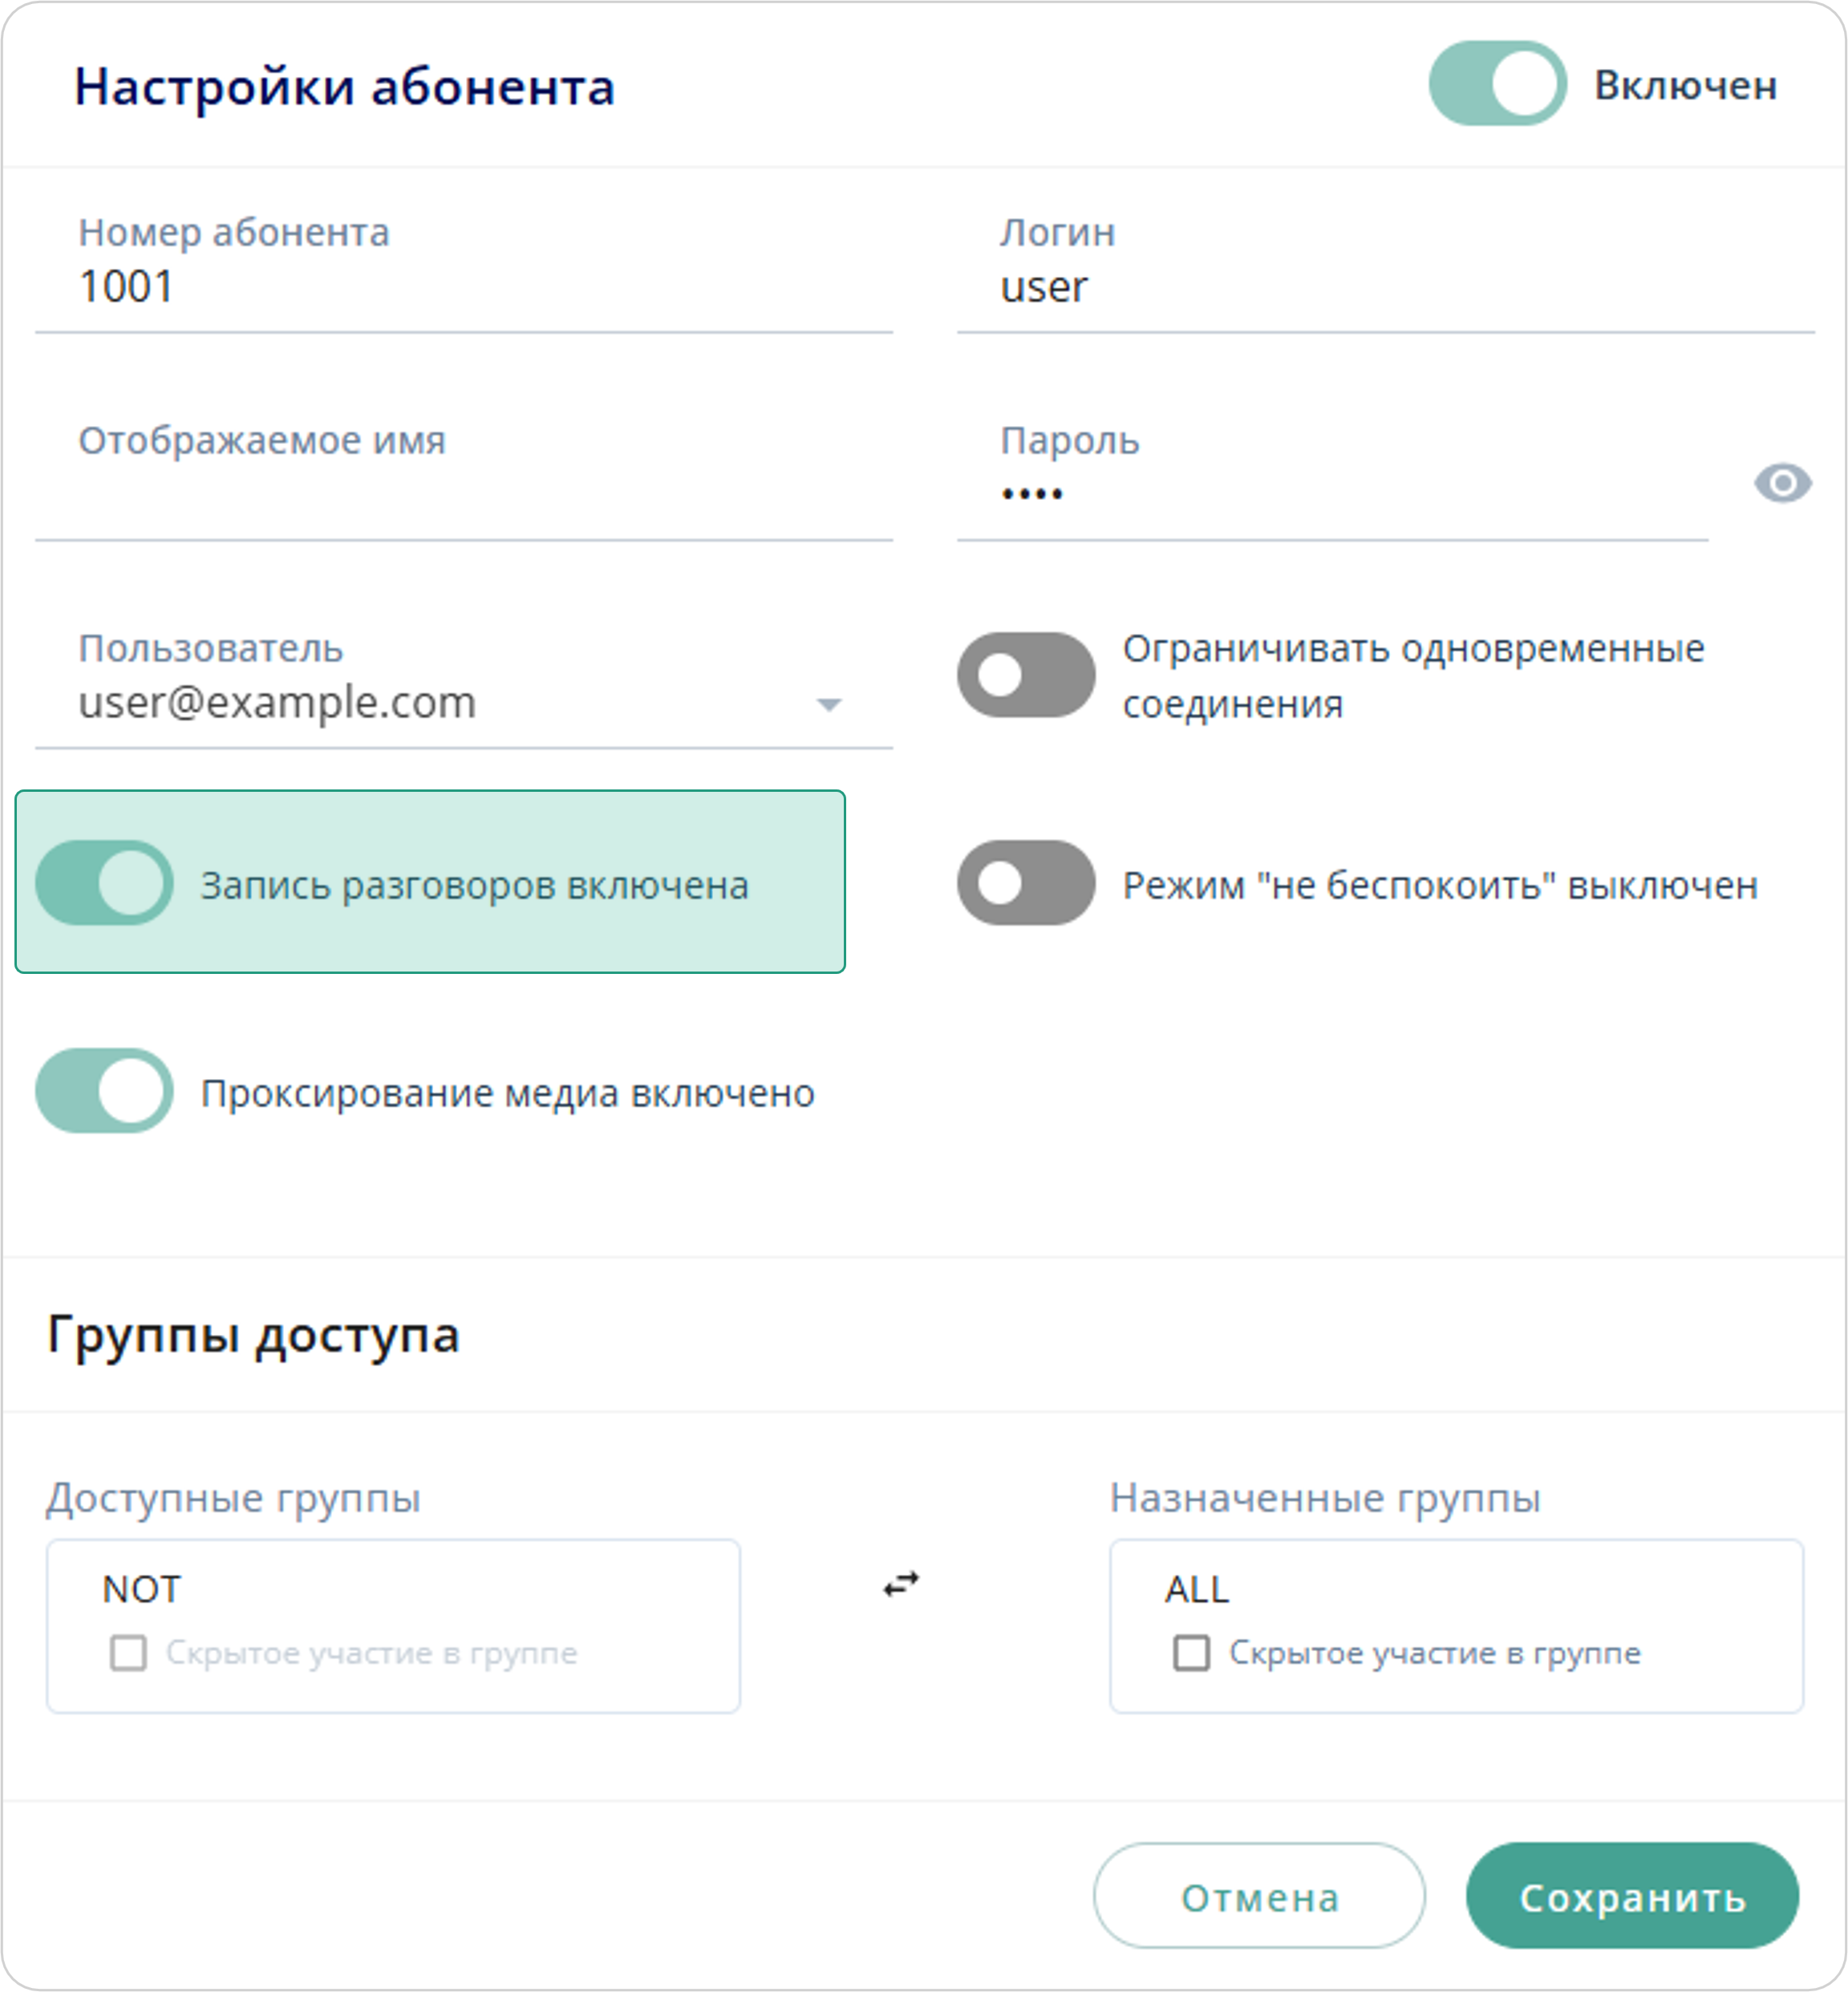Turn on Режим "не беспокоить" toggle
Viewport: 1848px width, 1992px height.
[x=1025, y=883]
